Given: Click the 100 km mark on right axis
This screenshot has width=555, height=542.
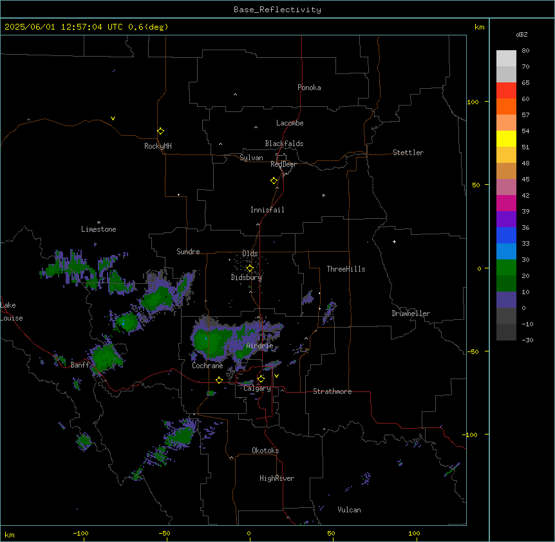Looking at the screenshot, I should (x=473, y=102).
